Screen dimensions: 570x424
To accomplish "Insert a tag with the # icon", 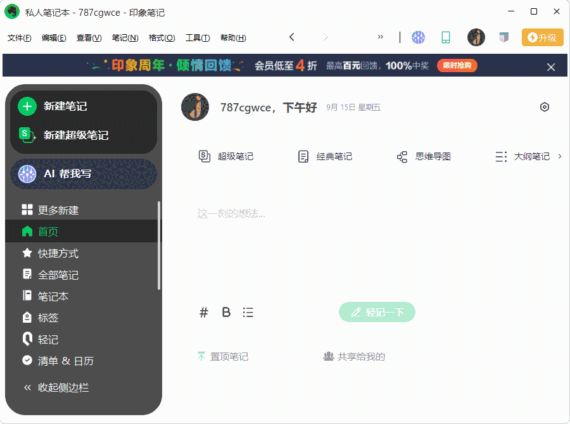I will pos(203,312).
